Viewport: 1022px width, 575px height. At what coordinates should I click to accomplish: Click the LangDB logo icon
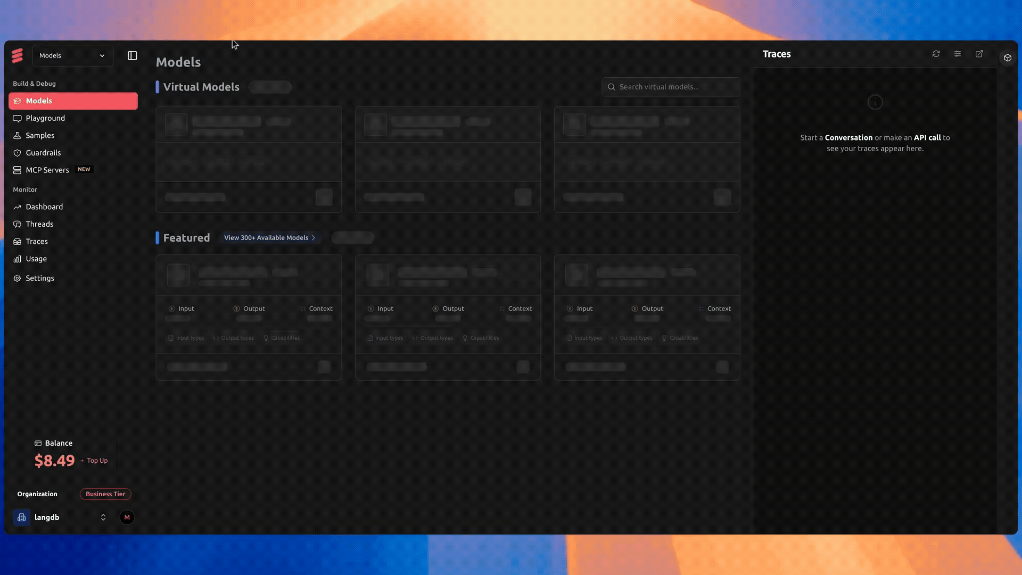tap(18, 55)
